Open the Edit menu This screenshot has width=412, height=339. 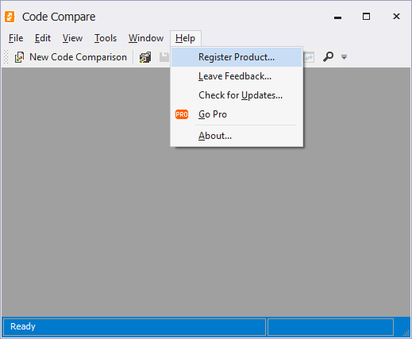click(x=43, y=38)
